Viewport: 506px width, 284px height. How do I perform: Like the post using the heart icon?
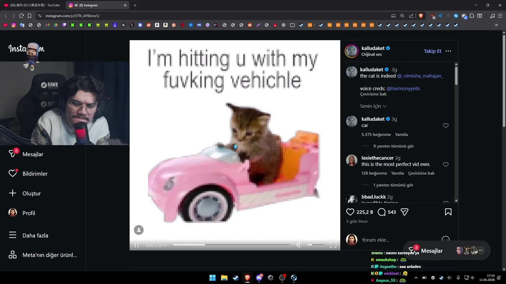350,212
